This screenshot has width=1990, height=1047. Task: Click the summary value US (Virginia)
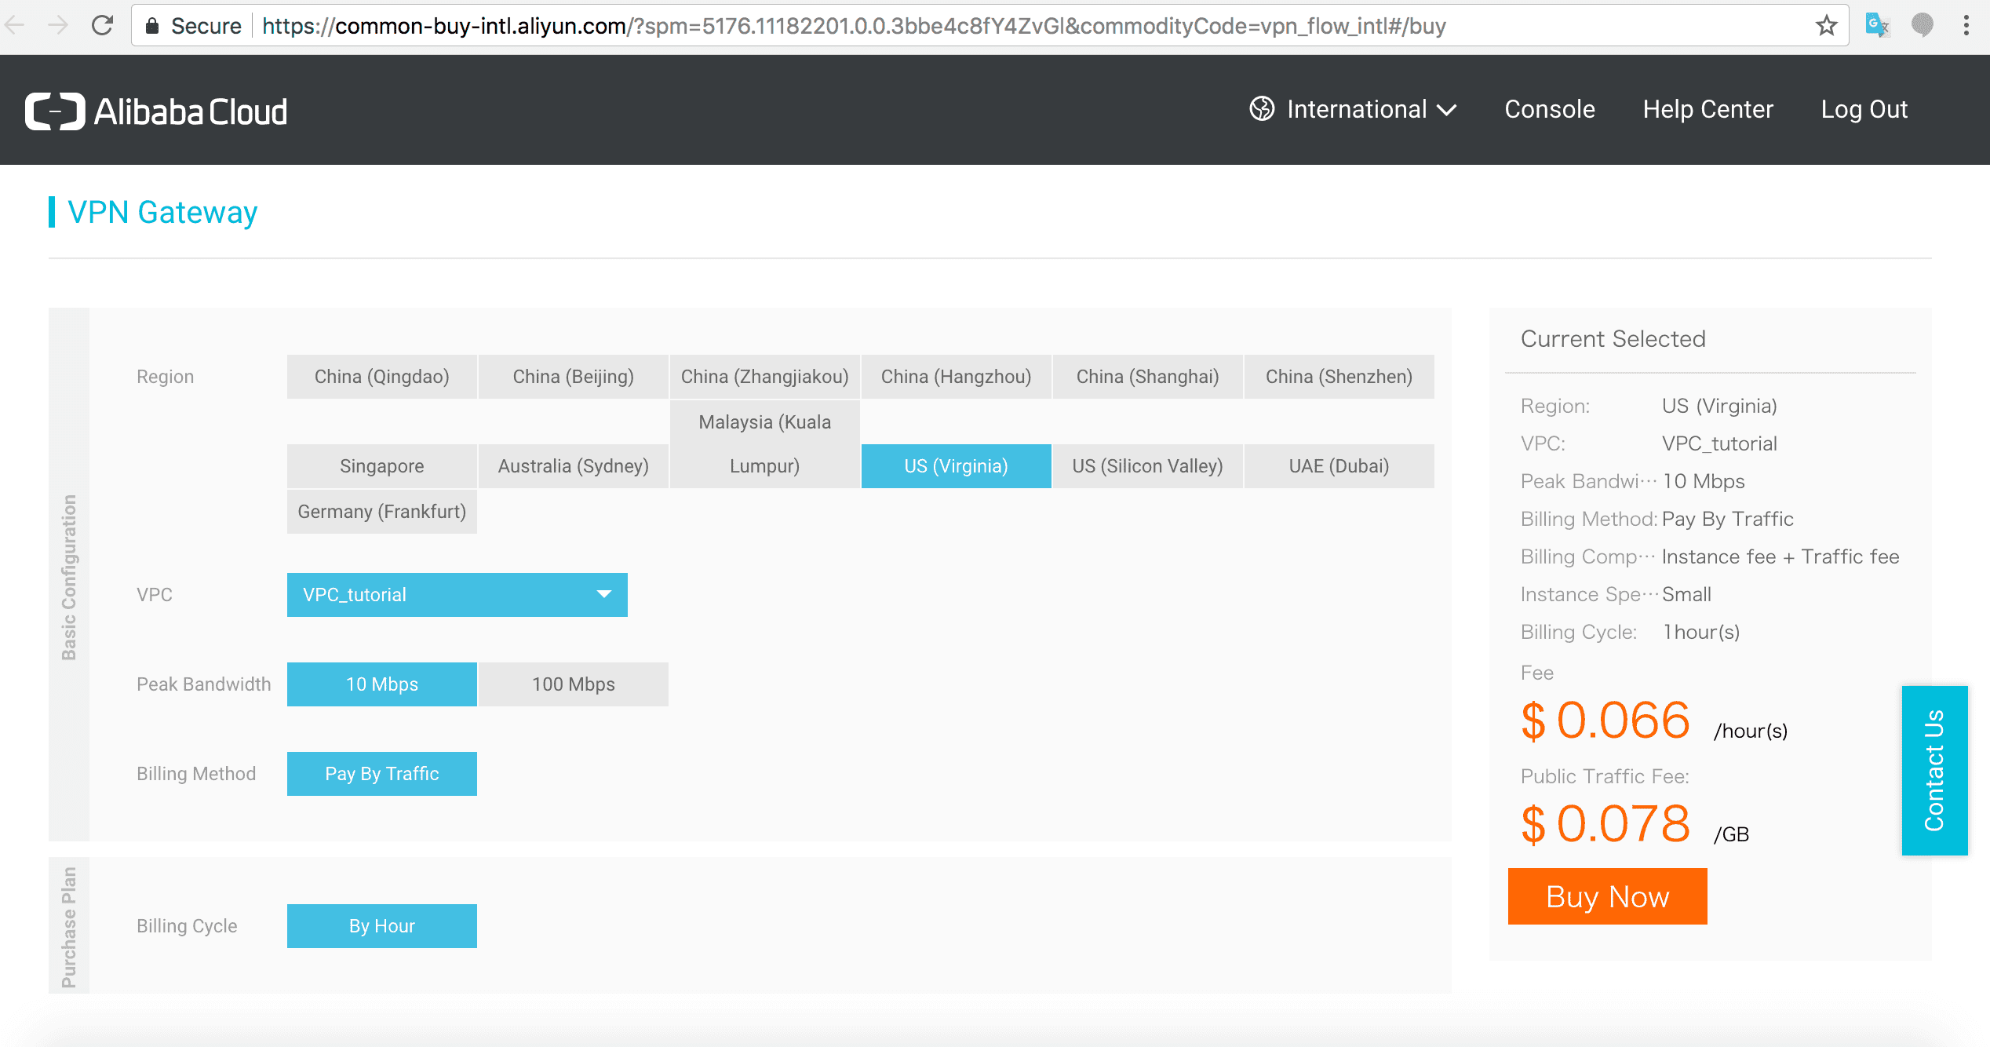point(1719,406)
